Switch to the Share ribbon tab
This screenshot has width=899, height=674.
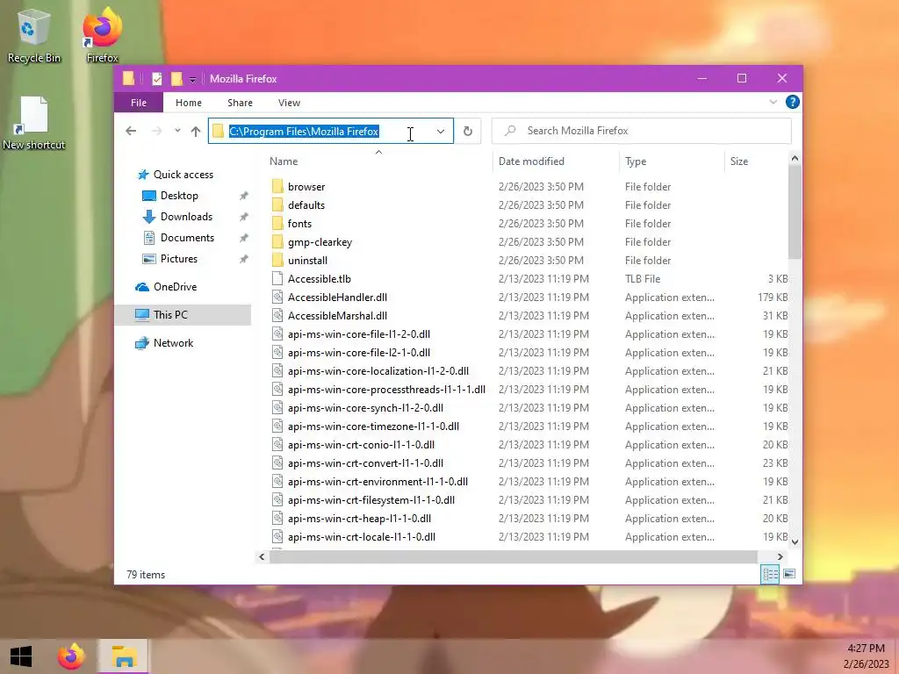click(240, 103)
